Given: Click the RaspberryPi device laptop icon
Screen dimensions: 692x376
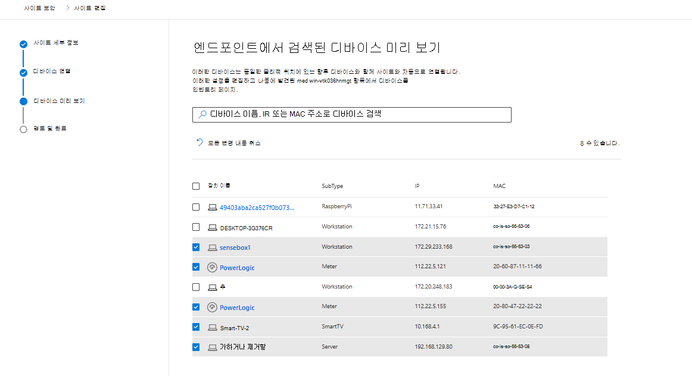Looking at the screenshot, I should point(212,208).
